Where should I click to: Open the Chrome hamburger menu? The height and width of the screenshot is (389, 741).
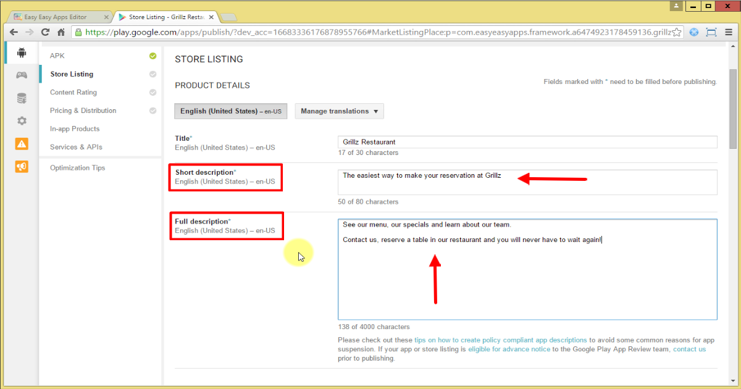click(x=729, y=32)
